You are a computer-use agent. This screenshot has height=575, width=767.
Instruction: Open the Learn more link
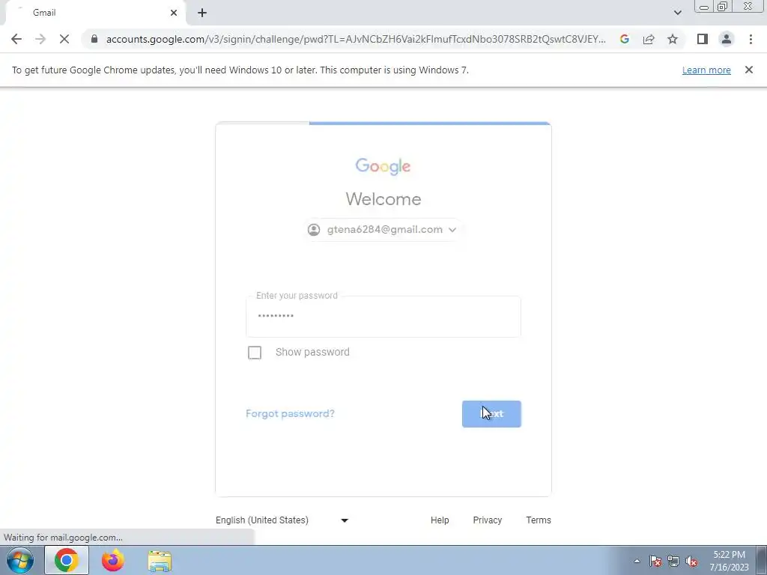(x=706, y=70)
